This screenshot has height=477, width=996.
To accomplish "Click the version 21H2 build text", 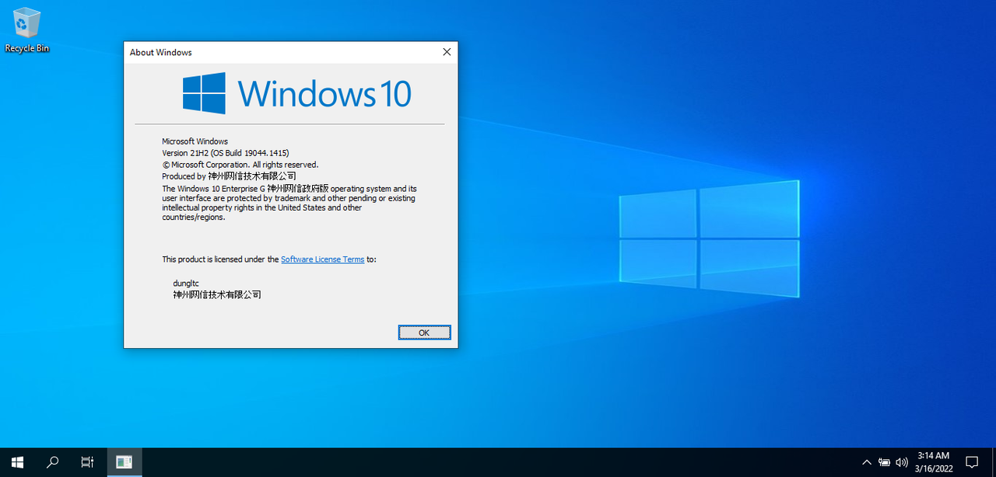I will 226,153.
